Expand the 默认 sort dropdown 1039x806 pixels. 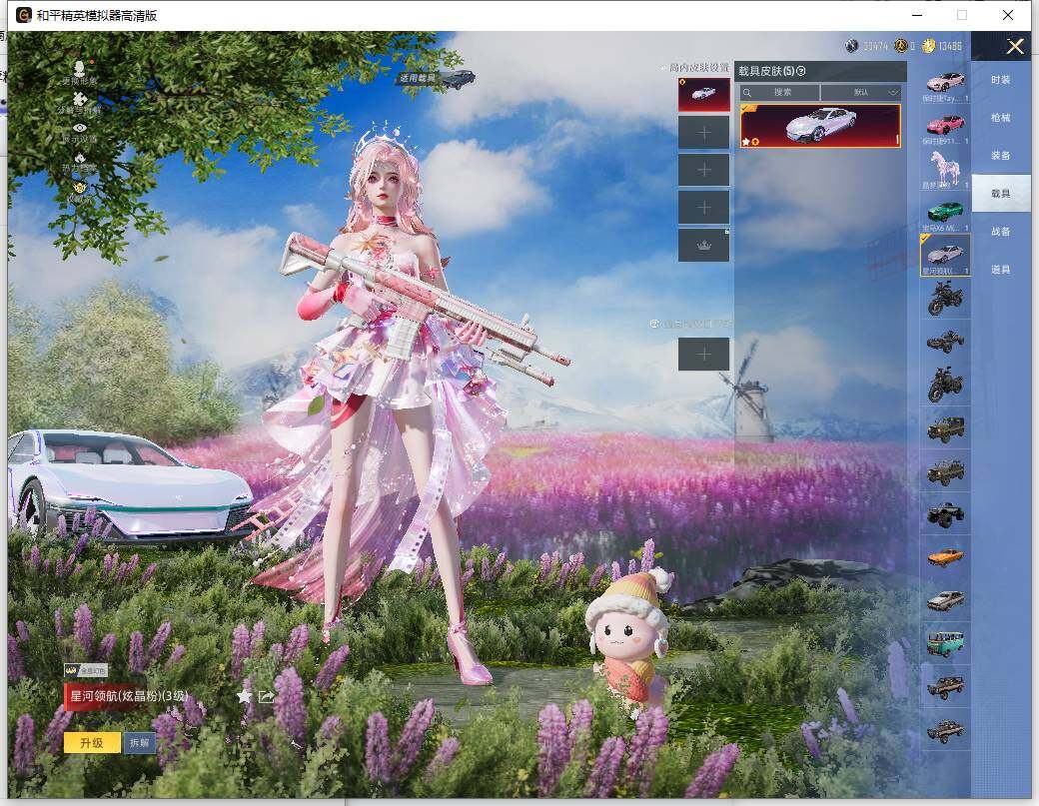tap(861, 92)
